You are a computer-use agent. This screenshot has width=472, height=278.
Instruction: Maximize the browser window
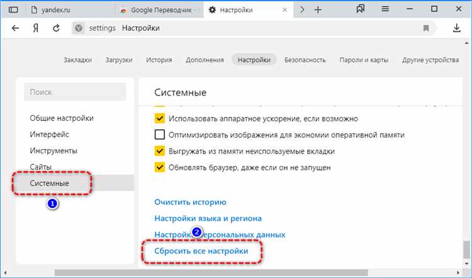[x=434, y=9]
